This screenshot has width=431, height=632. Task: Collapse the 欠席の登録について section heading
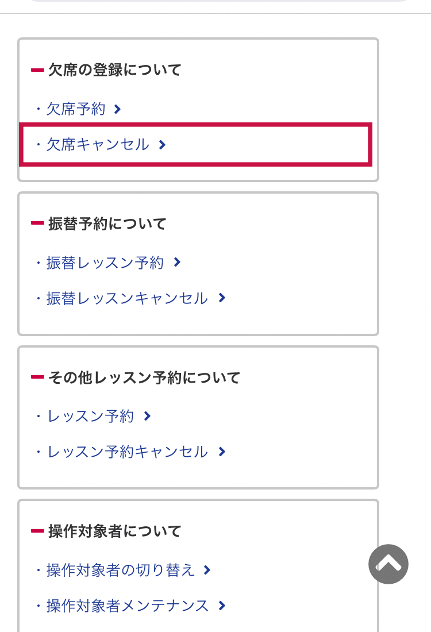pos(106,70)
